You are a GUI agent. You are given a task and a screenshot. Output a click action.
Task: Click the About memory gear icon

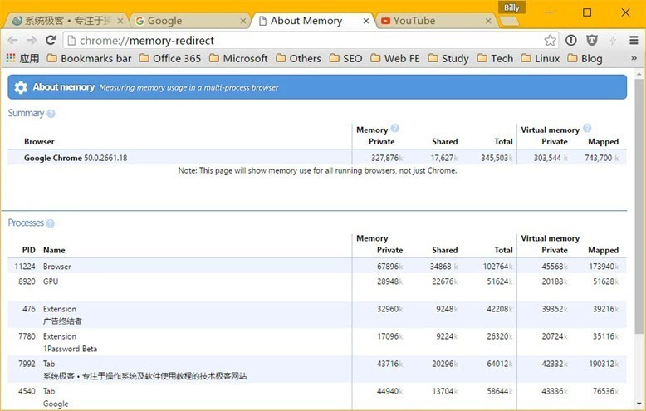click(x=21, y=87)
